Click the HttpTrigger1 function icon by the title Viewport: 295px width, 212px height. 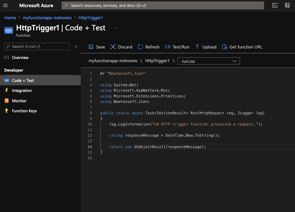pyautogui.click(x=9, y=30)
